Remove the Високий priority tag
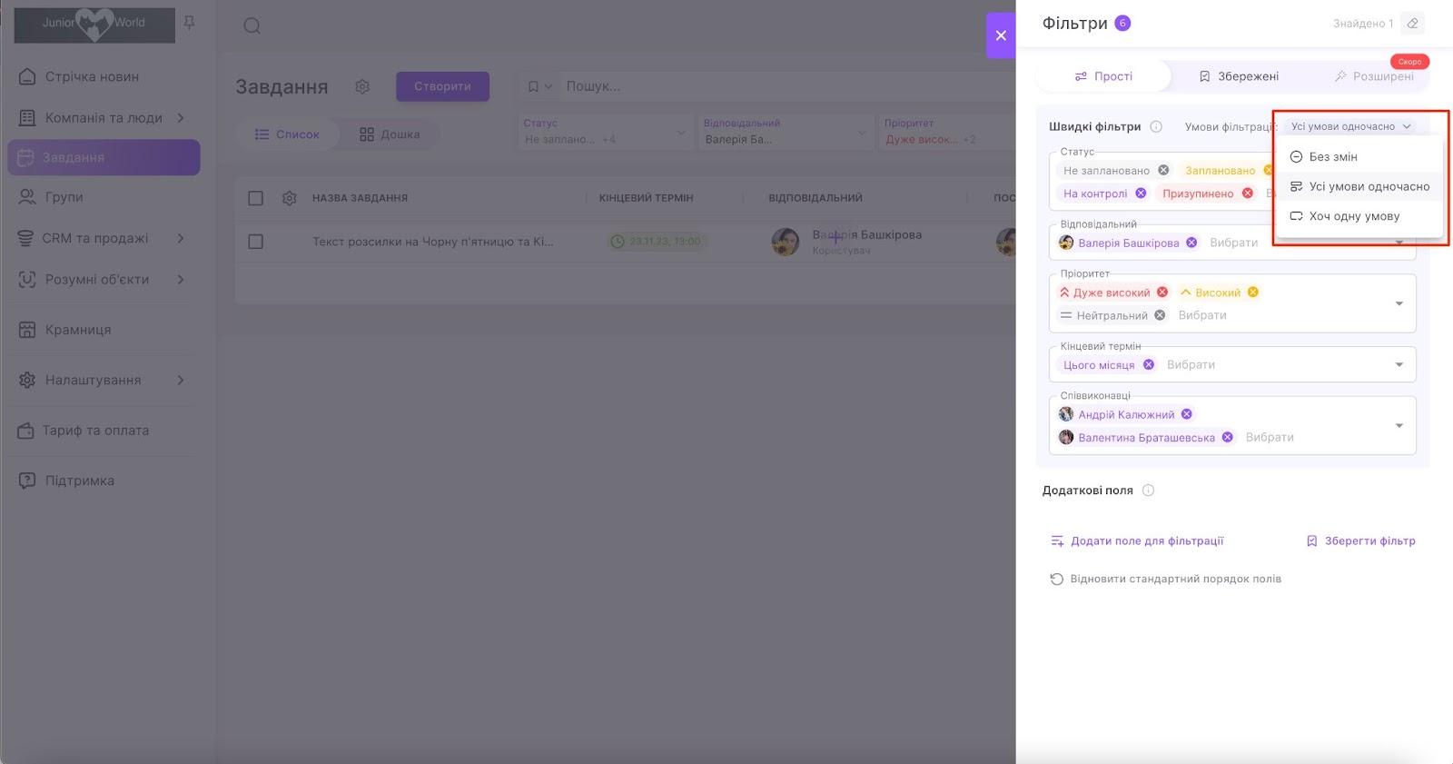The height and width of the screenshot is (764, 1453). [x=1253, y=293]
